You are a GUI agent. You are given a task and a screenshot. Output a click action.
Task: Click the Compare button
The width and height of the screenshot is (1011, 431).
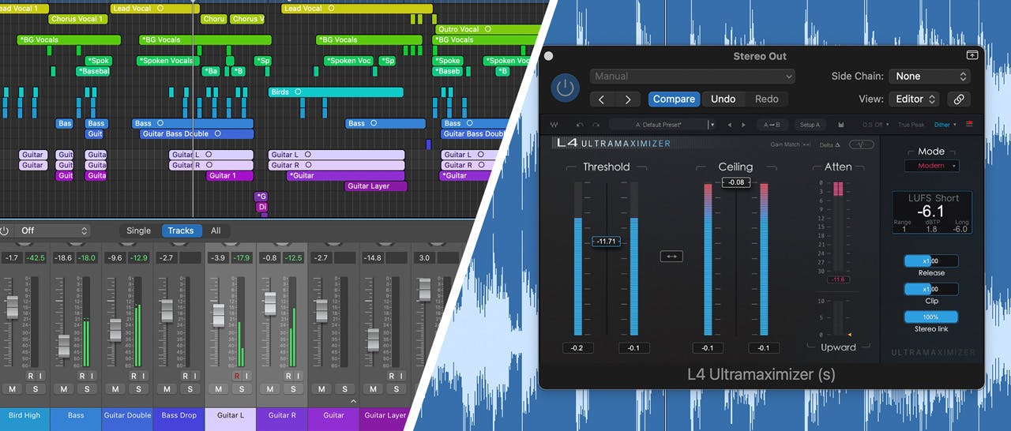[674, 99]
